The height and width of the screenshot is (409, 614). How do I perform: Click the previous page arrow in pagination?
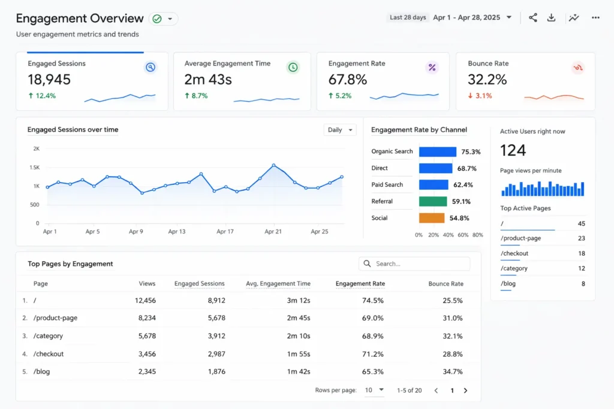(x=436, y=390)
